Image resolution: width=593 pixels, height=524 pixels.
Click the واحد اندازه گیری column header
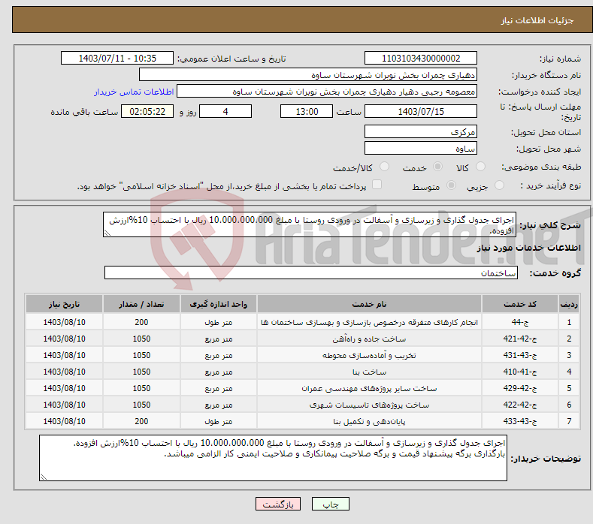pos(218,304)
